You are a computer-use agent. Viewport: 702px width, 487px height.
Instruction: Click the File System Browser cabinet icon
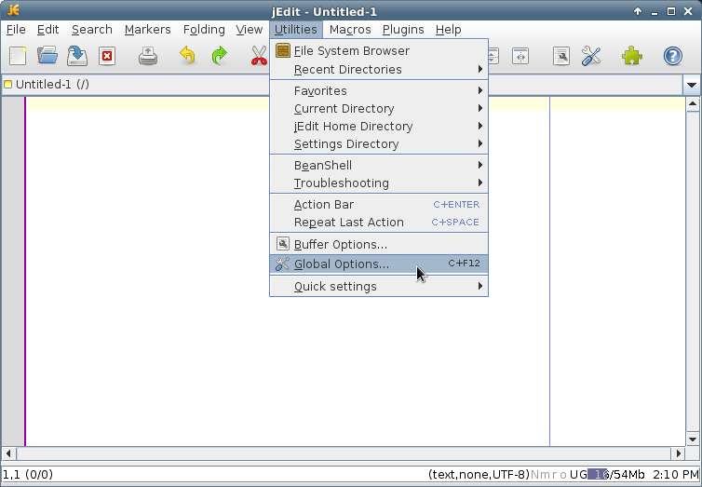coord(282,50)
